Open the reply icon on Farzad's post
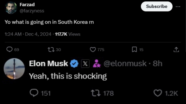 [x=9, y=49]
